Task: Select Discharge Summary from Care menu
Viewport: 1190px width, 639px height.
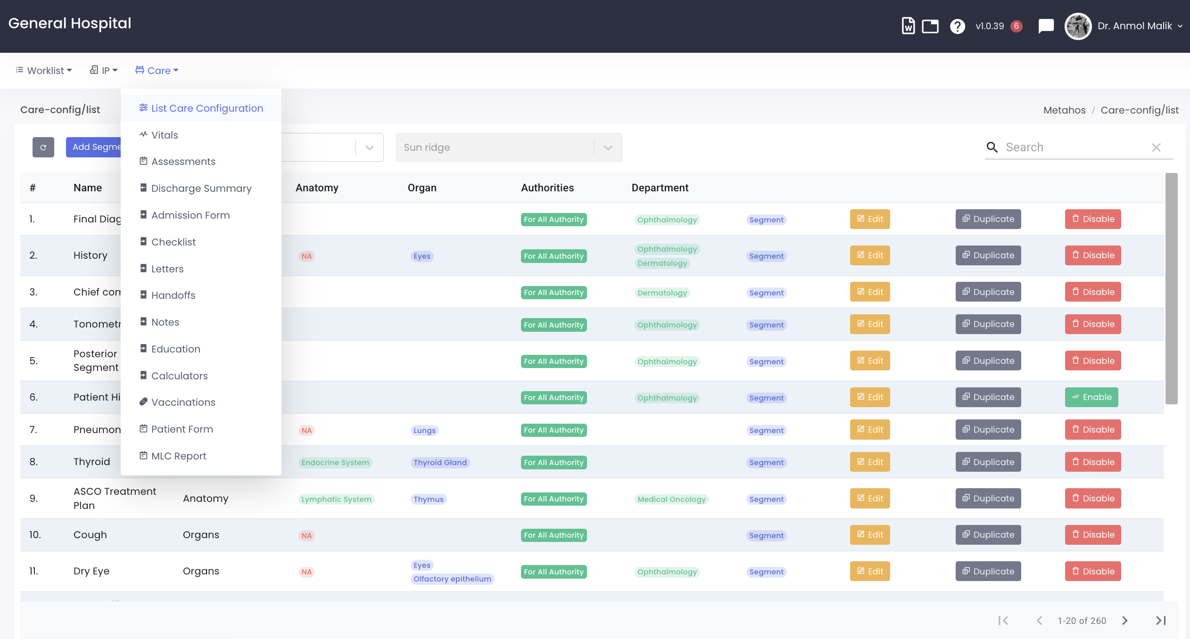Action: click(201, 188)
